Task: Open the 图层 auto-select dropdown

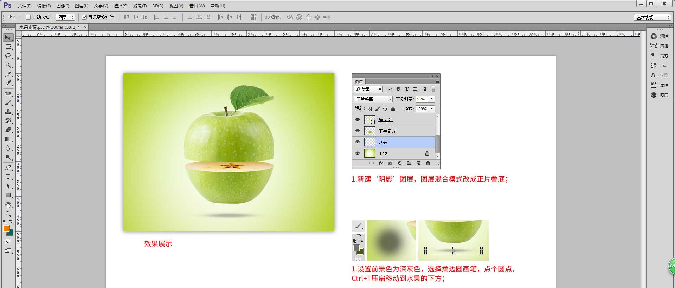Action: tap(65, 17)
